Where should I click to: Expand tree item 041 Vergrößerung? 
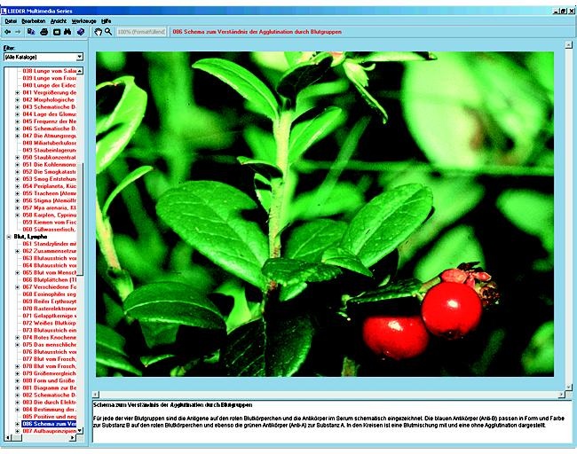17,92
